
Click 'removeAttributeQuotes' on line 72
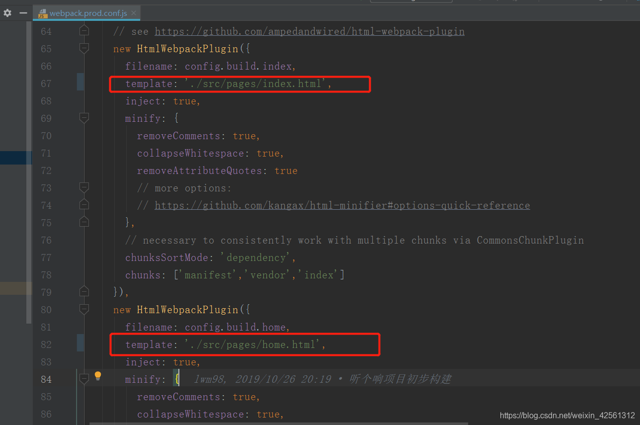tap(199, 170)
